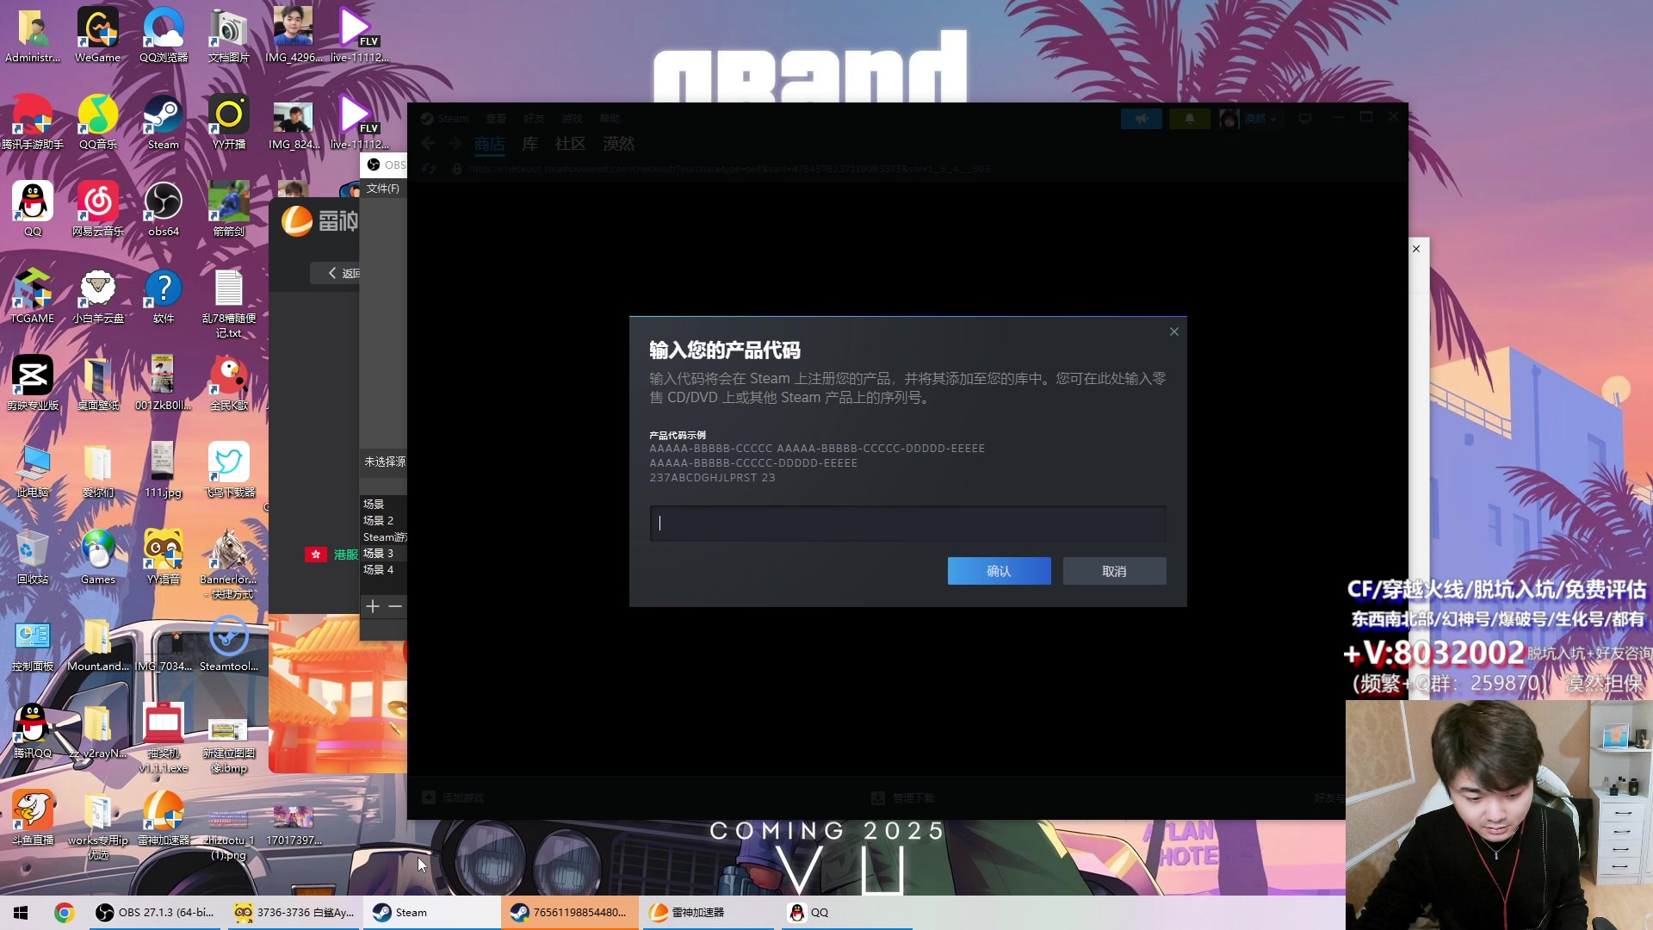Image resolution: width=1653 pixels, height=930 pixels.
Task: Open Chrome from the taskbar
Action: [x=64, y=913]
